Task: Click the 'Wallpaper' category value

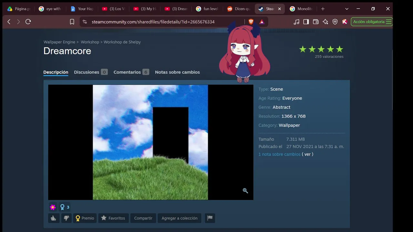Action: click(x=289, y=125)
